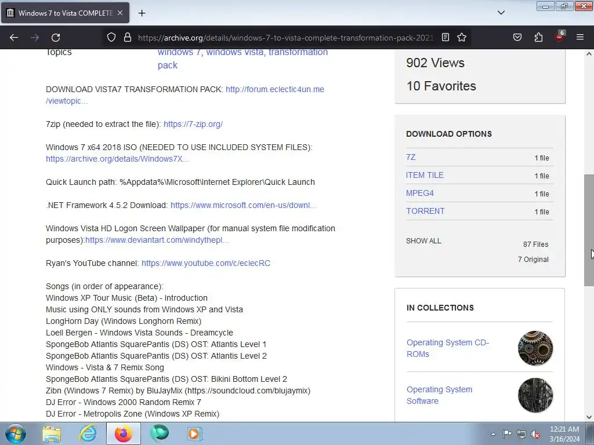594x445 pixels.
Task: Click the '87 Files' count
Action: point(535,245)
